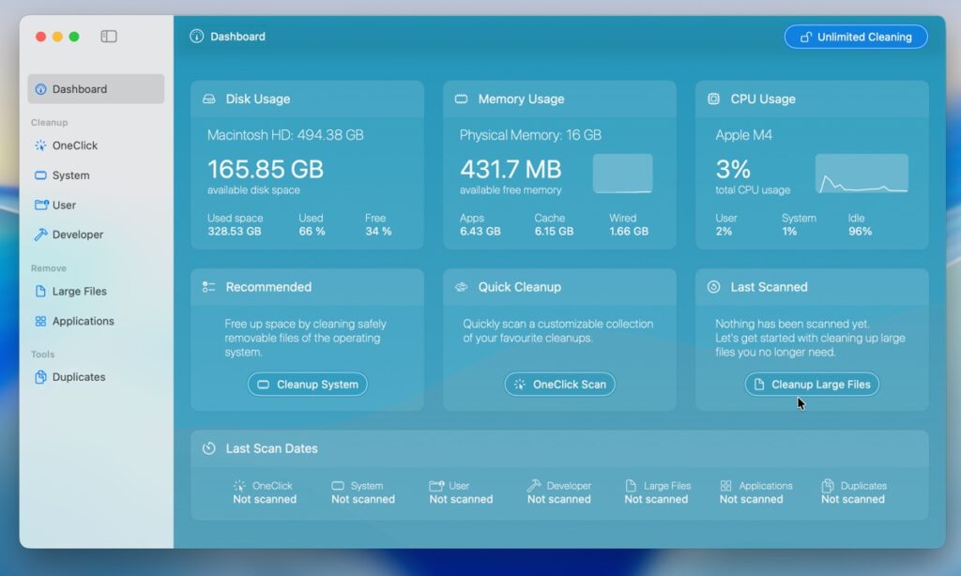This screenshot has width=961, height=576.
Task: Click the Recommended checklist icon
Action: [209, 287]
